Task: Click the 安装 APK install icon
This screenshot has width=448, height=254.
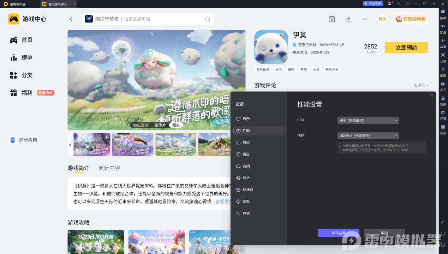Action: pyautogui.click(x=443, y=101)
